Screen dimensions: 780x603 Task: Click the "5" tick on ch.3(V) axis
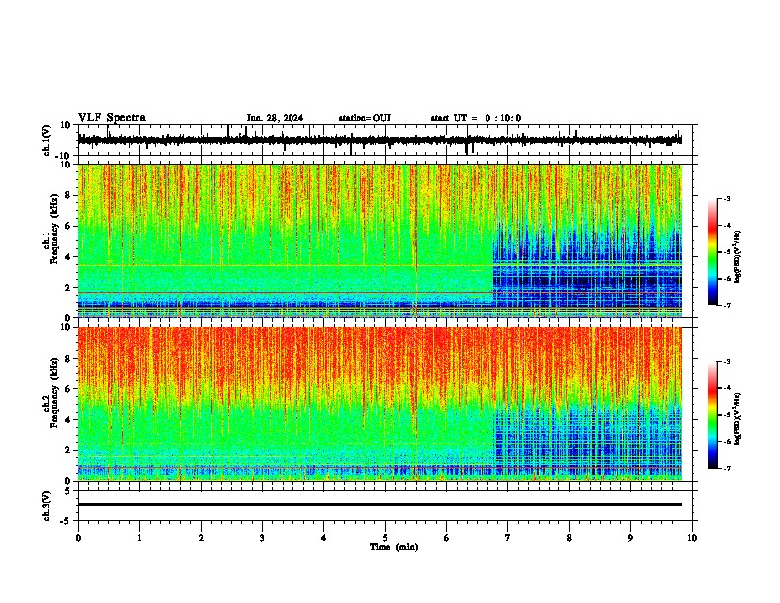click(x=69, y=490)
